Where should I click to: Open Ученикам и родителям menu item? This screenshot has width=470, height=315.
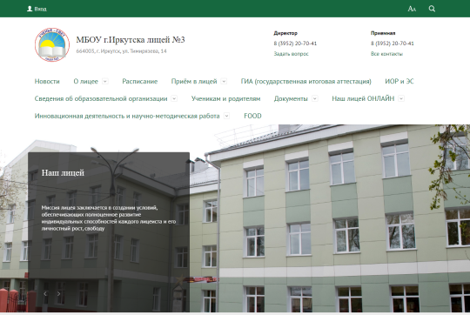(x=225, y=98)
